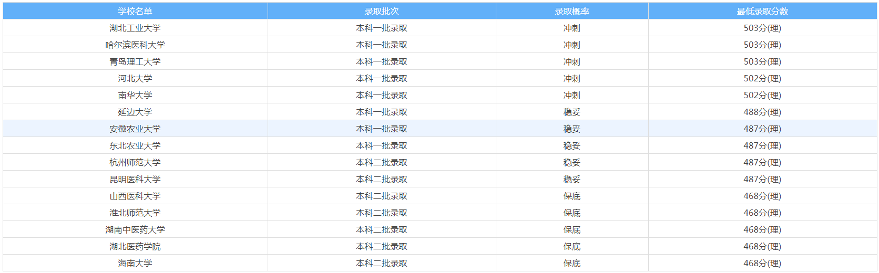Click 冲刺 in 哈尔滨医科大学 row
879x273 pixels.
[572, 45]
